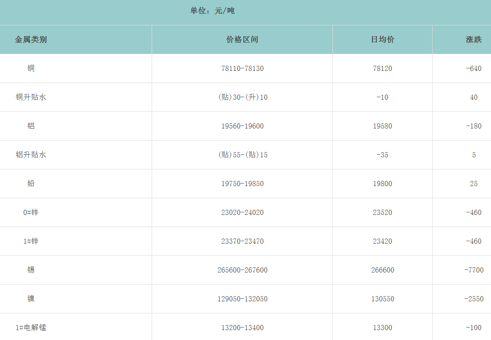Select the 铜升贴水 metal name cell
The width and height of the screenshot is (491, 340).
(31, 97)
